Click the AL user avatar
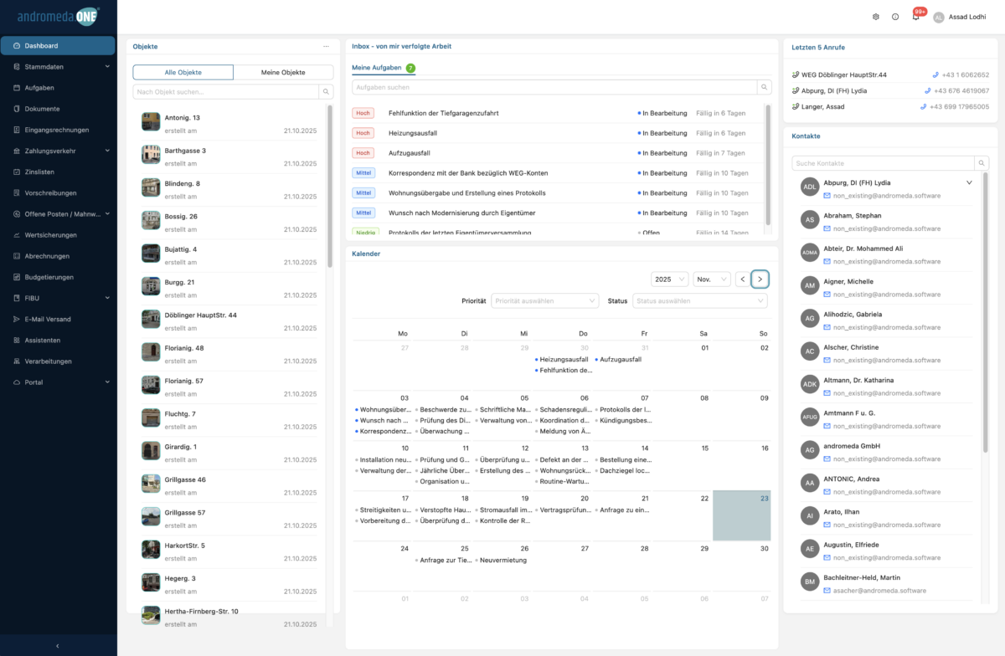The image size is (1005, 656). pos(938,17)
